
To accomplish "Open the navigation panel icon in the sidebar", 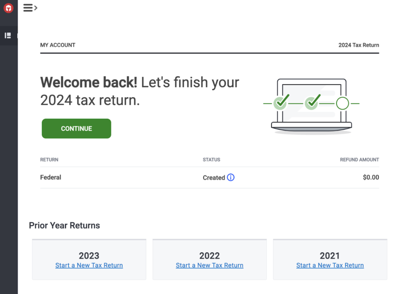I will coord(8,36).
